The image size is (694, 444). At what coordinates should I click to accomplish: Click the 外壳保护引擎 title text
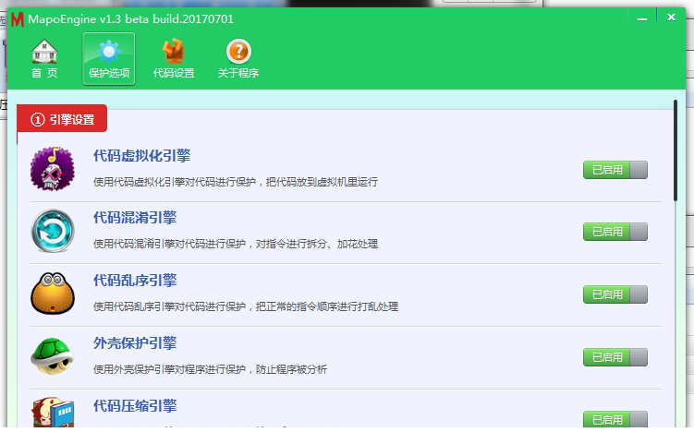[x=135, y=343]
